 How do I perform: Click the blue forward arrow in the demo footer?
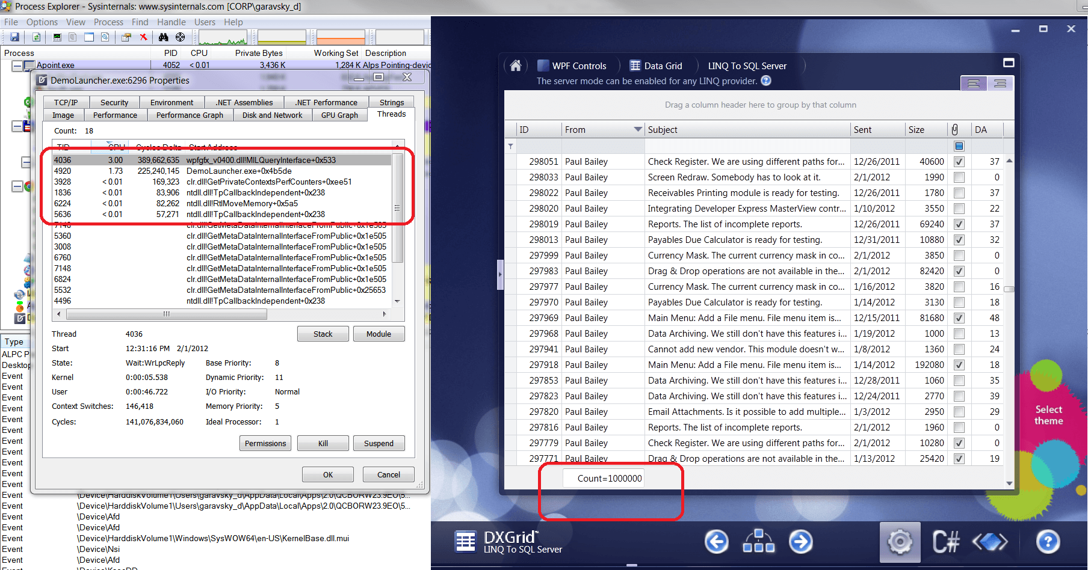[801, 542]
